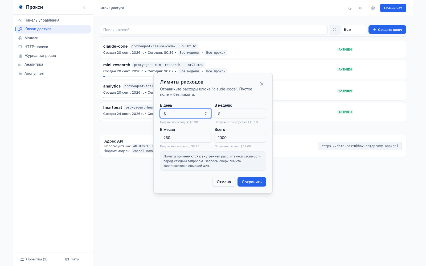The height and width of the screenshot is (266, 426).
Task: Open the Все status filter dropdown
Action: pos(354,30)
